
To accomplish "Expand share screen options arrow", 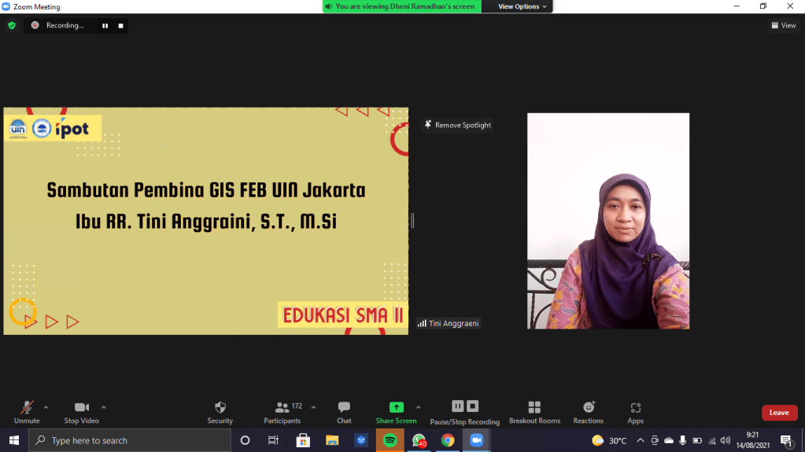I will tap(418, 407).
